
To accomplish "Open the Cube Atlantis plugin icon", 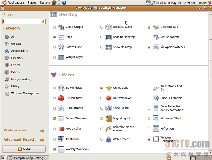I will [61, 108].
